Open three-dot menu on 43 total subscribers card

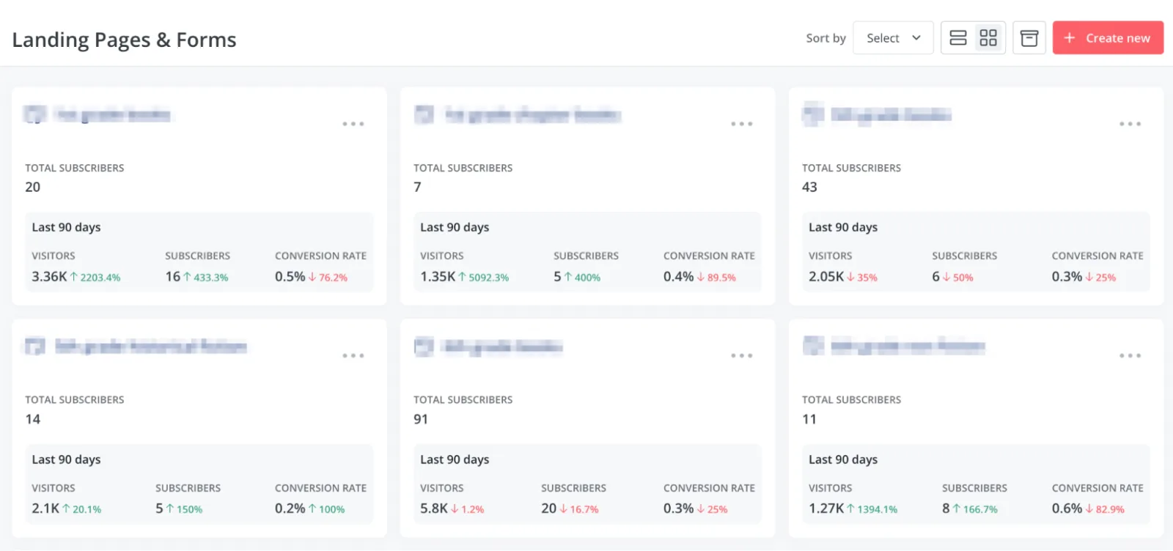pyautogui.click(x=1130, y=124)
